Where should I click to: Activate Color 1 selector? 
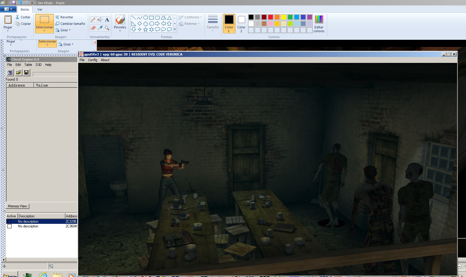tap(229, 24)
